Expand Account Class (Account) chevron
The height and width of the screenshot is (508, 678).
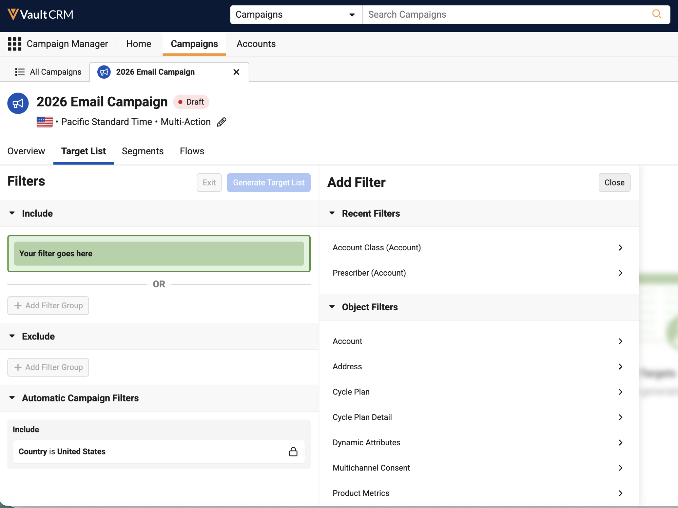[x=620, y=248]
